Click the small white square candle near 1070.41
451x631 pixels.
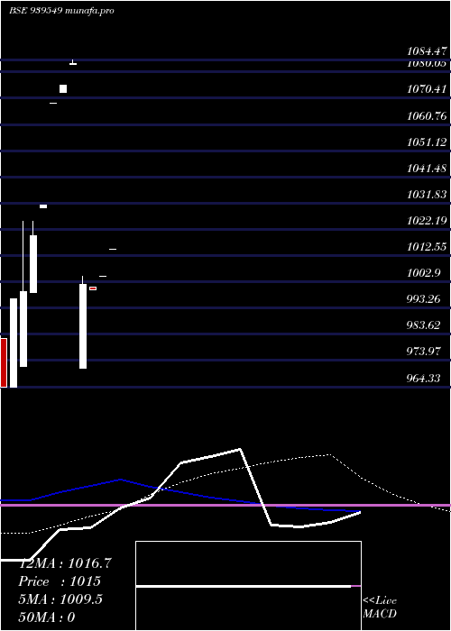63,88
